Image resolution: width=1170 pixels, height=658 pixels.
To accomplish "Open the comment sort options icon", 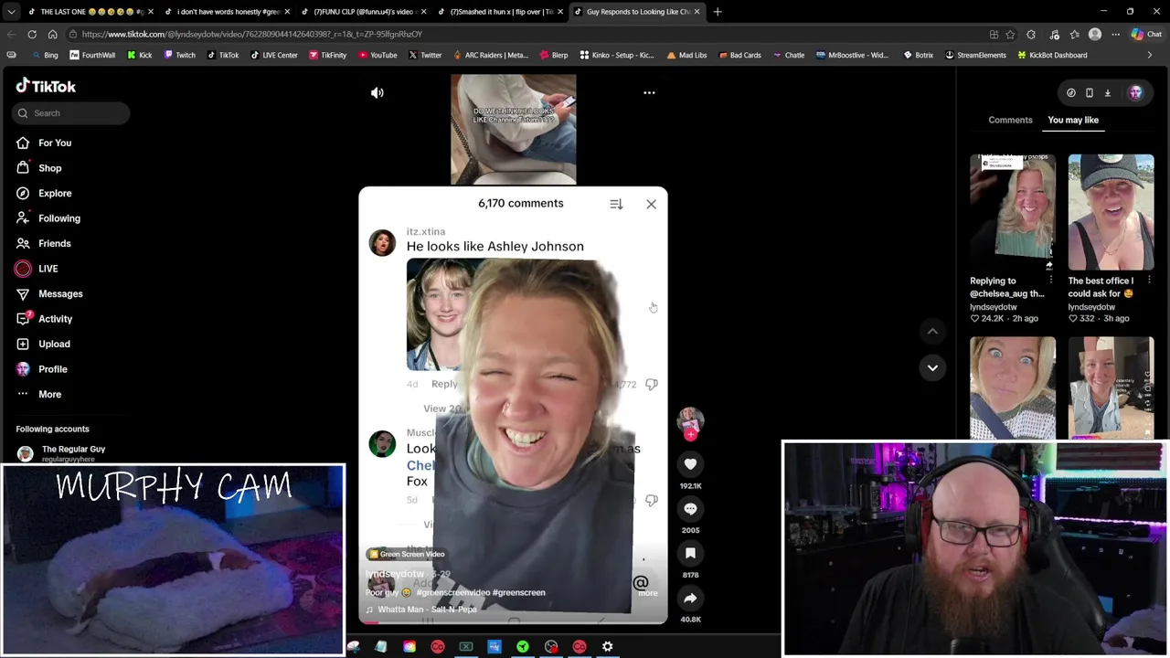I will tap(616, 204).
